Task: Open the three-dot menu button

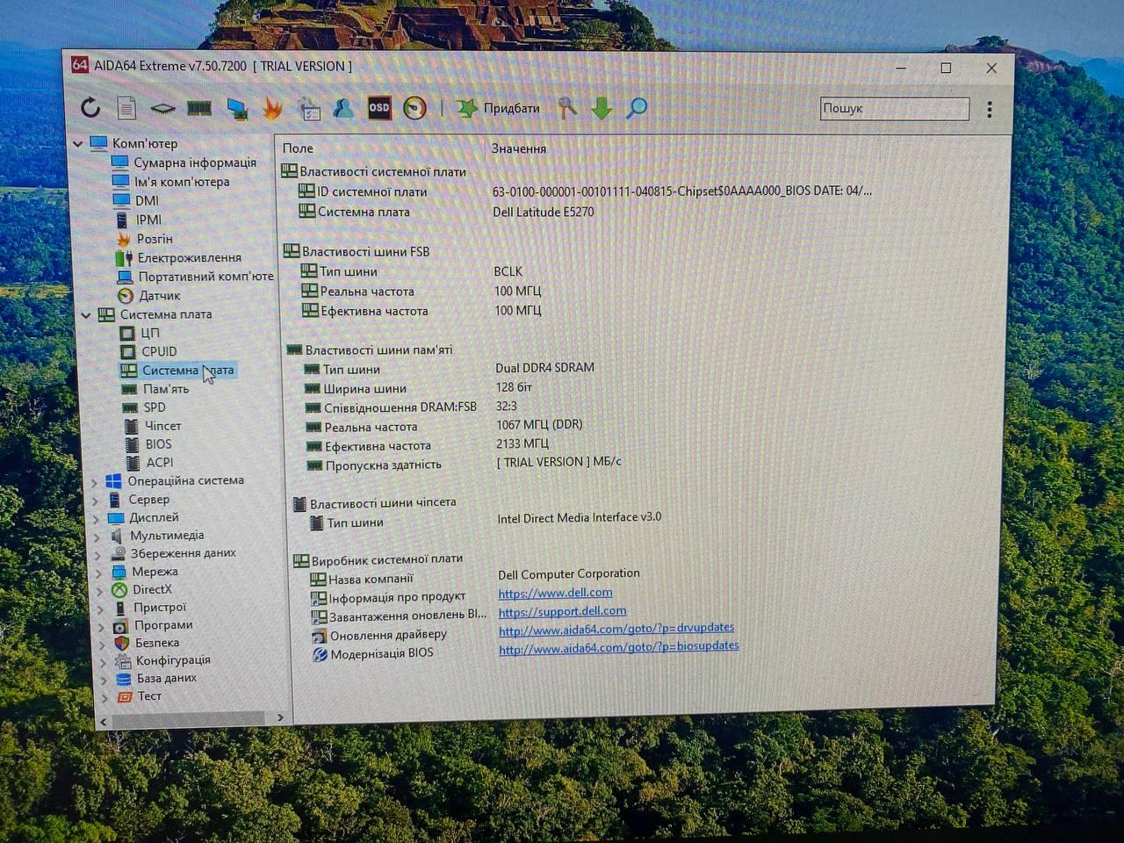Action: pos(990,109)
